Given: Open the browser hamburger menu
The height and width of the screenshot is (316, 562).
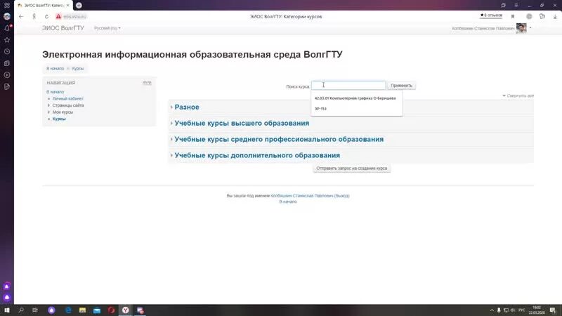Looking at the screenshot, I should click(516, 6).
